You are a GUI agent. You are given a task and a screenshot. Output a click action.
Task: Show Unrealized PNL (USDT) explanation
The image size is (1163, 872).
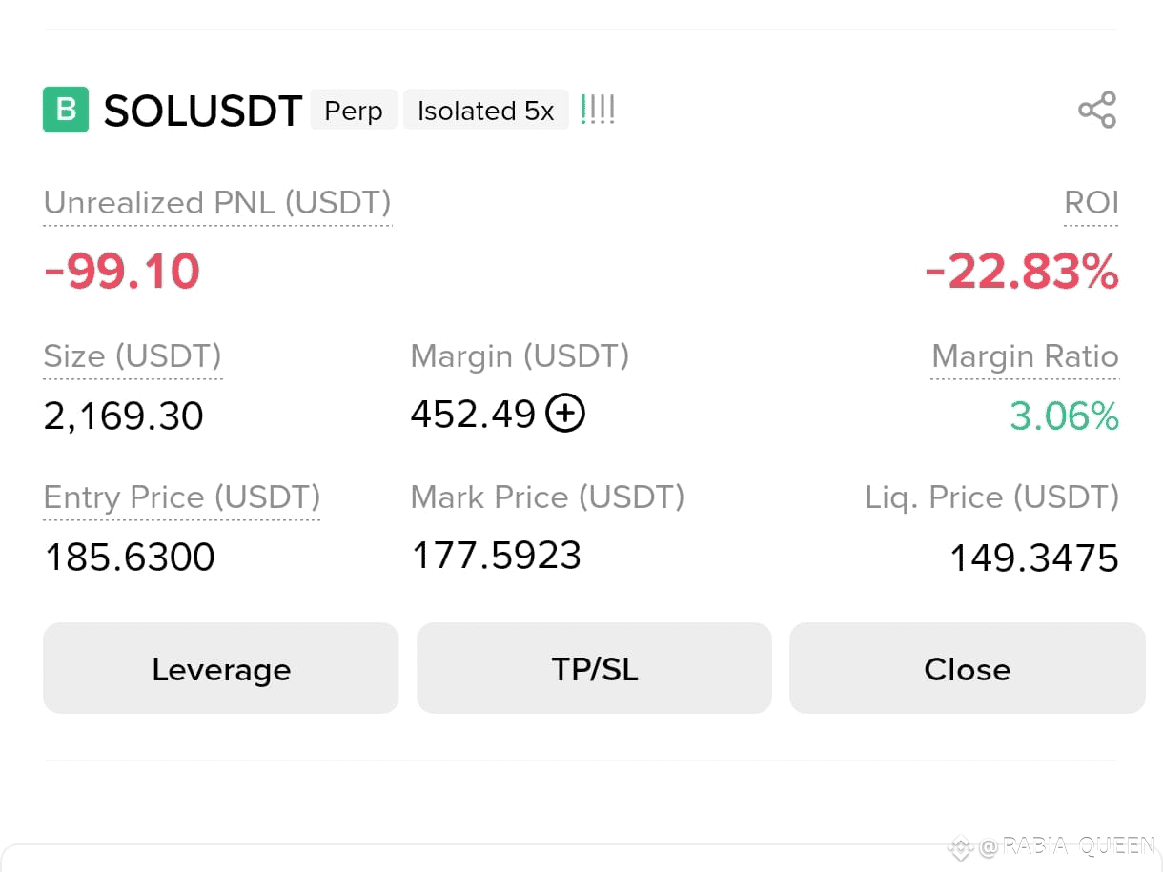(x=217, y=203)
